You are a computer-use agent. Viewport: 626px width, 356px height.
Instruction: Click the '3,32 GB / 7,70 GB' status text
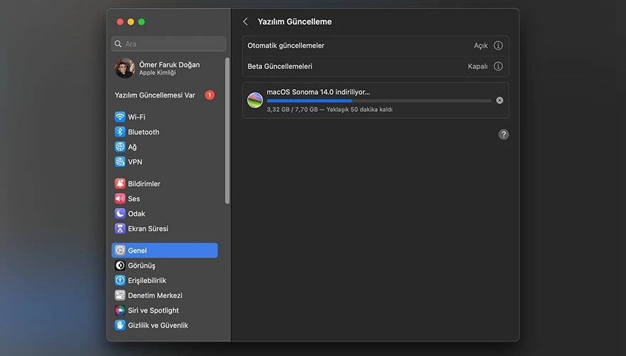pos(292,110)
